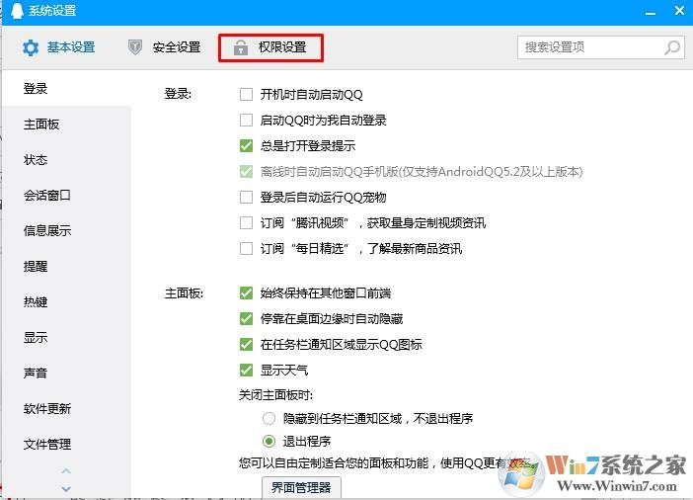This screenshot has width=693, height=500.
Task: Click the sidebar up chevron arrow
Action: point(66,470)
